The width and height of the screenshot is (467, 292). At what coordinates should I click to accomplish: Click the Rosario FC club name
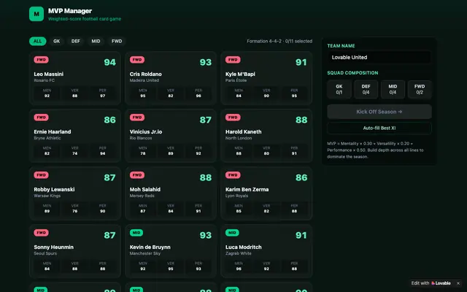tap(44, 80)
